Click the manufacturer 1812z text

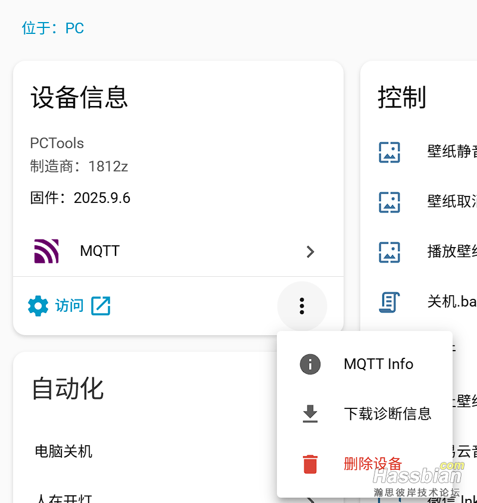pyautogui.click(x=79, y=166)
